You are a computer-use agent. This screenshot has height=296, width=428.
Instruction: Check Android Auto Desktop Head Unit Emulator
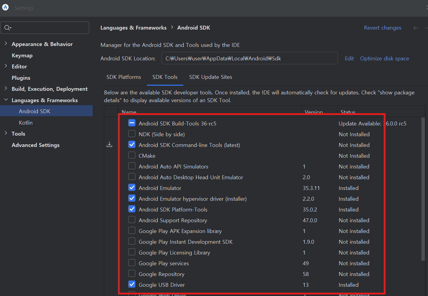pos(132,177)
